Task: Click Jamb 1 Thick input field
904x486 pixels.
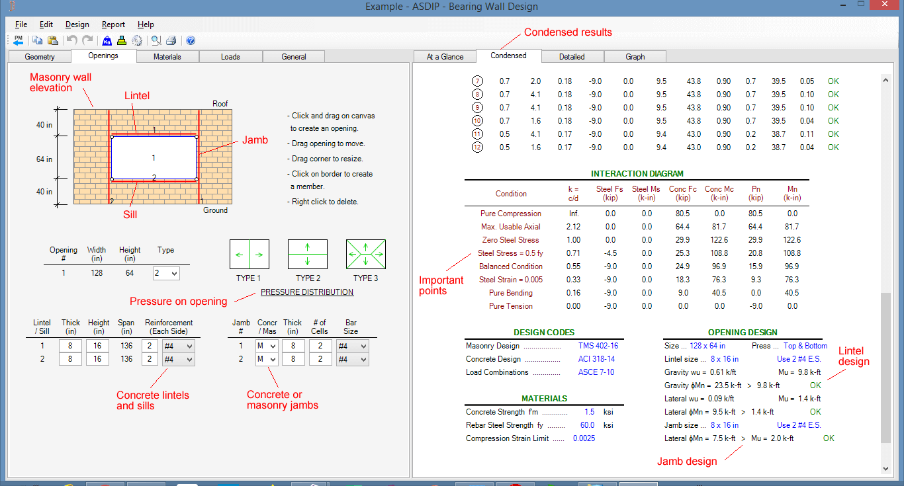Action: (x=294, y=346)
